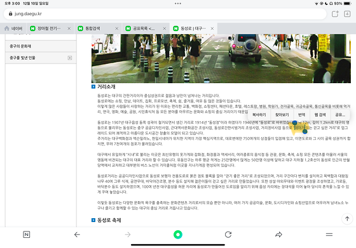Choose 웹 검색 in the selection menu
Viewport: 356px width, 248px height.
[320, 115]
